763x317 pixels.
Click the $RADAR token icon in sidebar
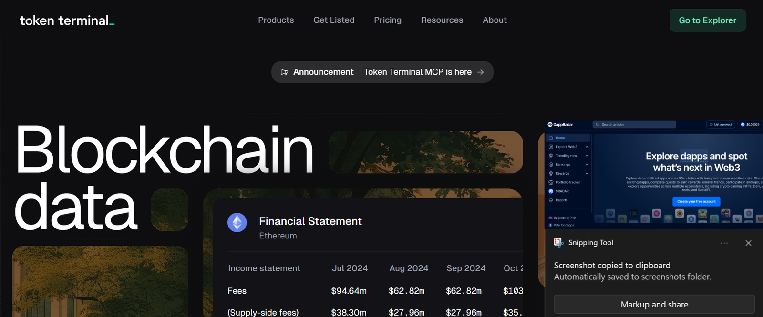[551, 191]
